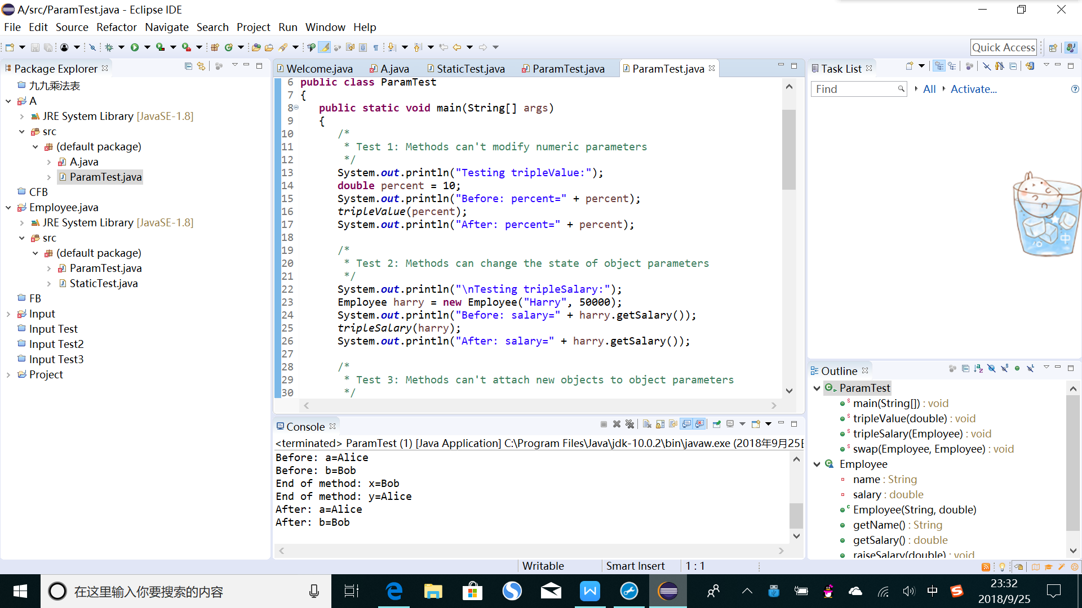Screen dimensions: 1082x608
Task: Click the New Java Class icon
Action: pyautogui.click(x=228, y=47)
